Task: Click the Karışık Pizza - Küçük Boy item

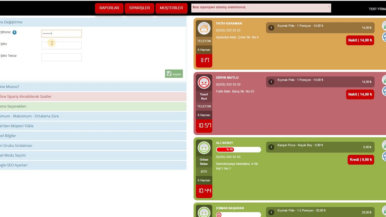Action: (320, 147)
